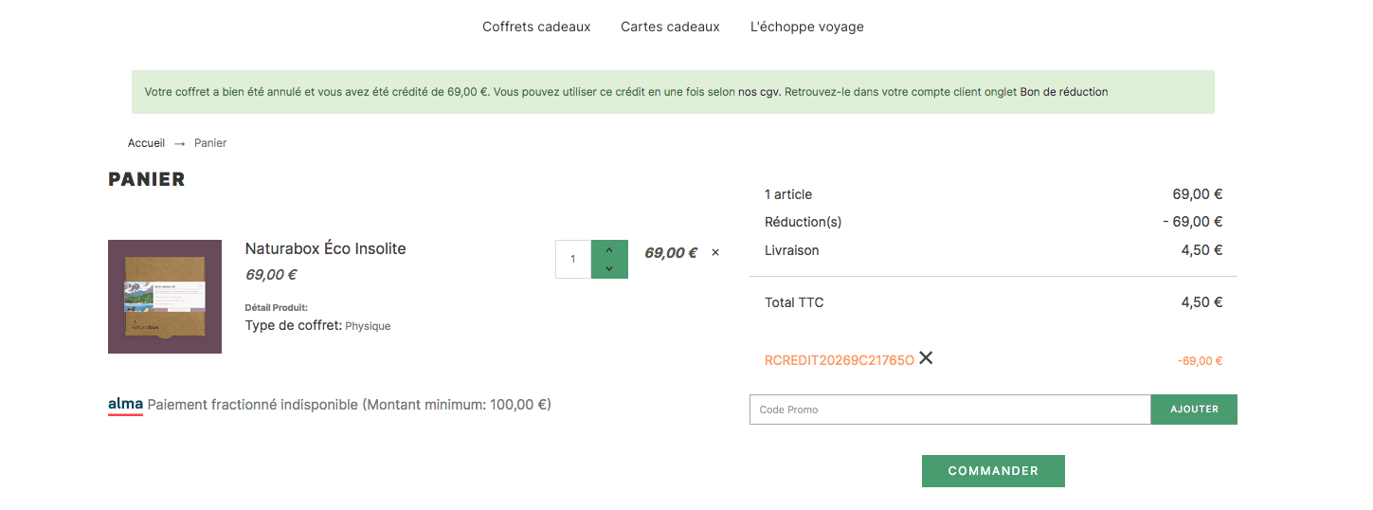The image size is (1373, 510).
Task: Select the RCREDIT20269C21765O code text
Action: click(x=839, y=360)
